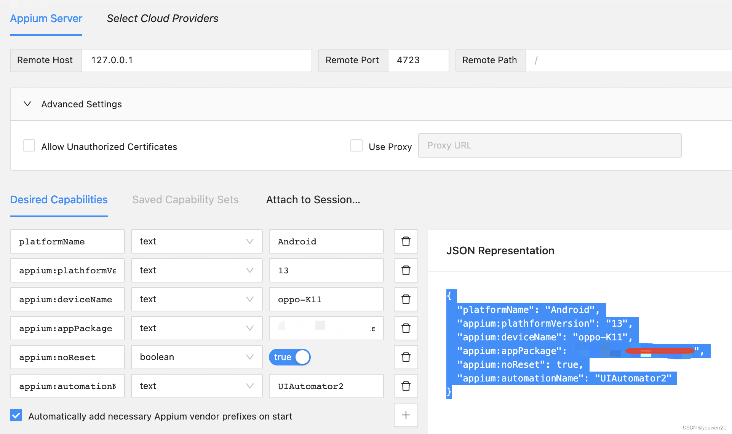Open type dropdown for plathformVersion row
The height and width of the screenshot is (434, 732).
(x=197, y=270)
